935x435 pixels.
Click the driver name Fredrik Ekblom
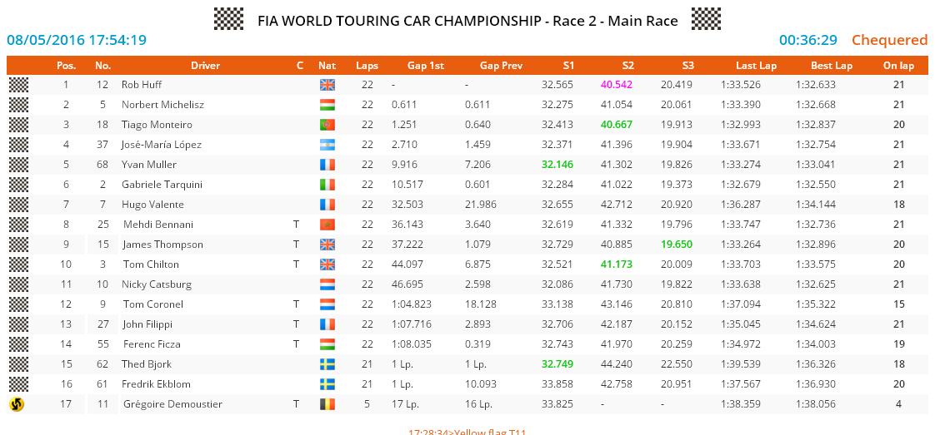coord(156,383)
